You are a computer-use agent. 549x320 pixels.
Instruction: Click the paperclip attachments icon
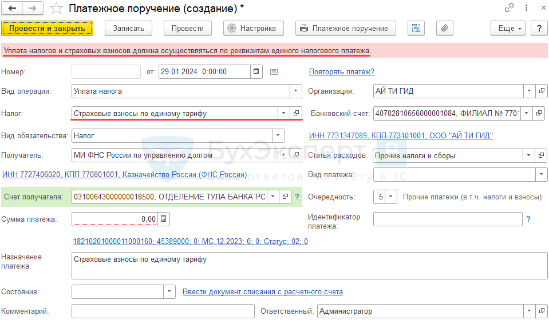tap(444, 28)
